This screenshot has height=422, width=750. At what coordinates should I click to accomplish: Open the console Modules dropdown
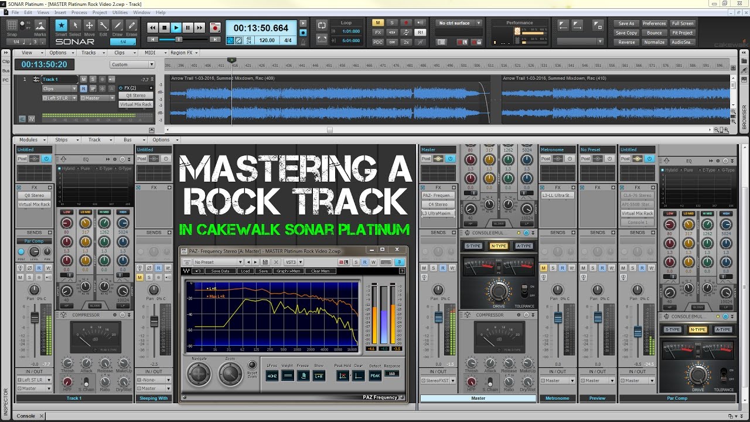click(x=32, y=140)
